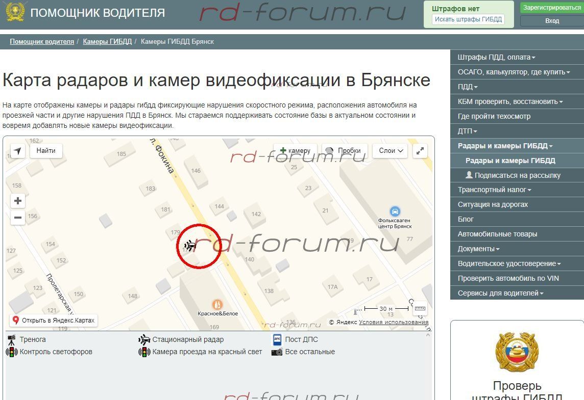The height and width of the screenshot is (400, 584).
Task: Open Проверить автомобиль по VIN item
Action: [x=508, y=278]
